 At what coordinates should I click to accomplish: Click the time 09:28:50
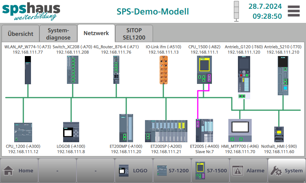[267, 16]
